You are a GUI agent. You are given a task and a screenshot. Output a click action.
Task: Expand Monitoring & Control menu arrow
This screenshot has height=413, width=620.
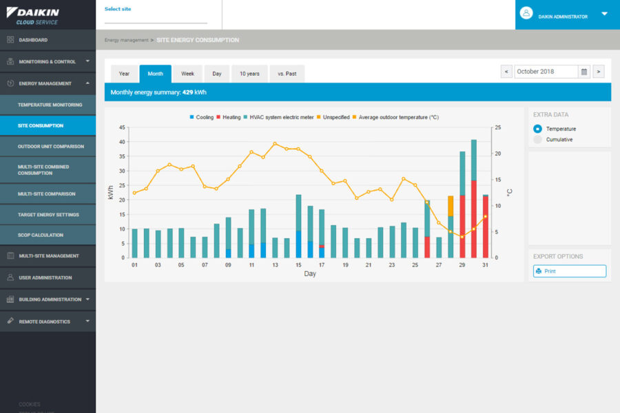pyautogui.click(x=87, y=61)
